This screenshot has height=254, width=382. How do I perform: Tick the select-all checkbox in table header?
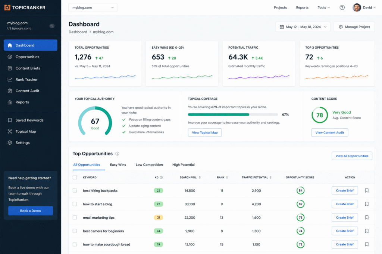(75, 177)
